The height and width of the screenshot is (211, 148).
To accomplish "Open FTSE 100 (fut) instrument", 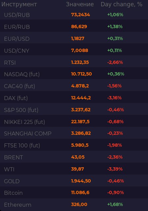I will point(74,145).
